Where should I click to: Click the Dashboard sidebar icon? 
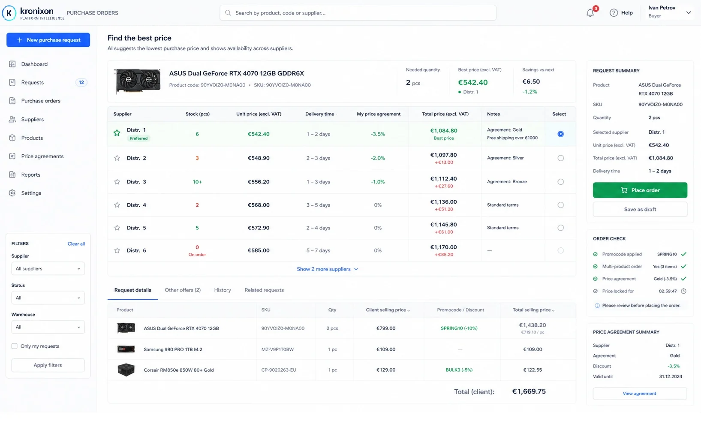(x=12, y=64)
